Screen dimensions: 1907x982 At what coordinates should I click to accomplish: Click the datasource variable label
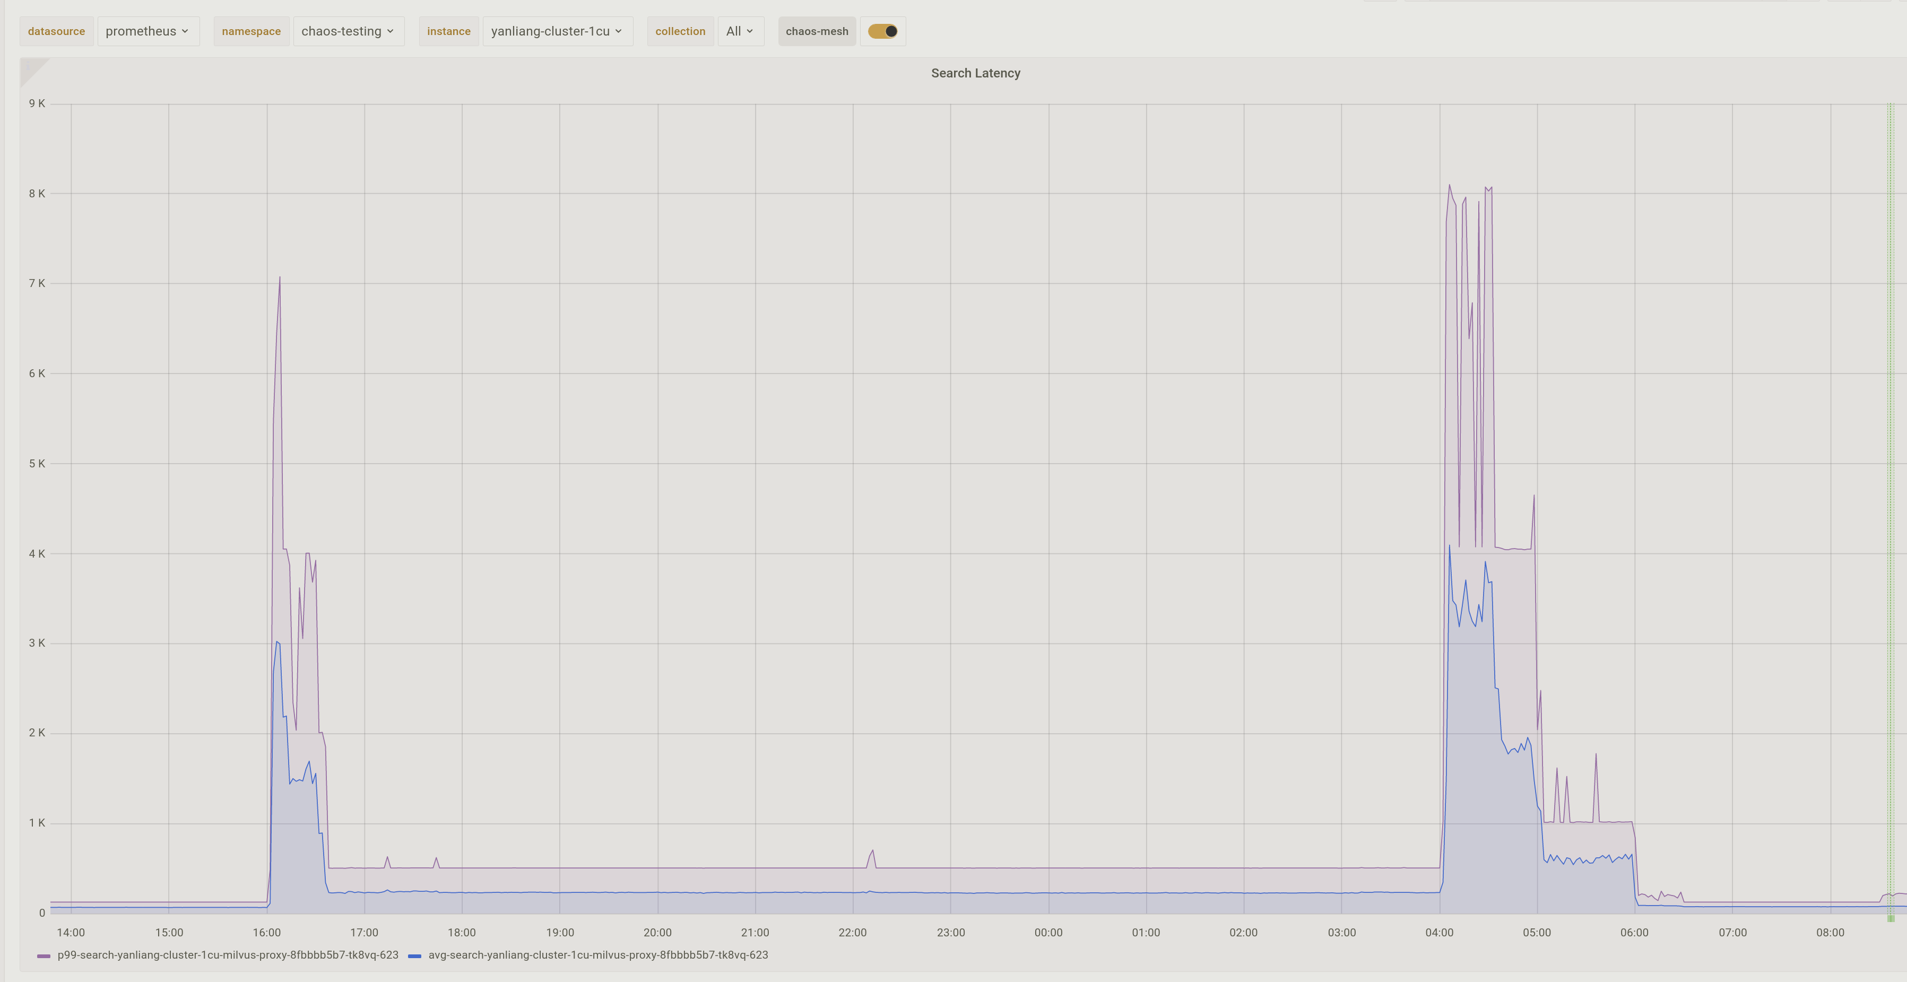point(56,31)
